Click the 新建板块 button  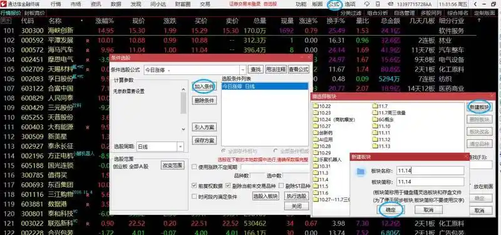480,107
